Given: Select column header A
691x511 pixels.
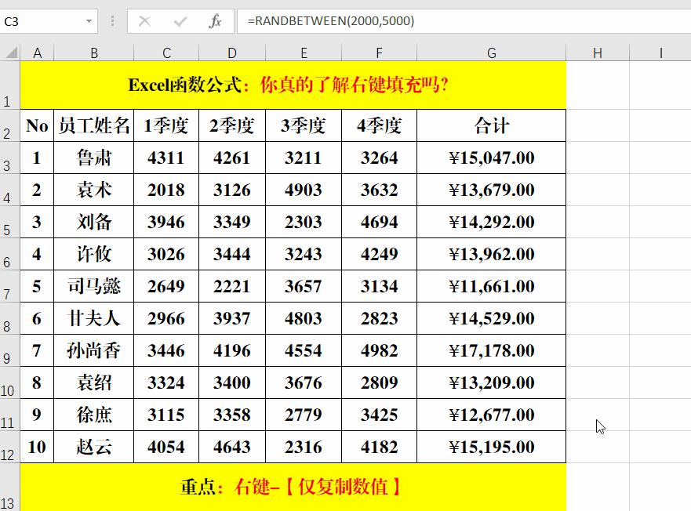Looking at the screenshot, I should pyautogui.click(x=37, y=53).
